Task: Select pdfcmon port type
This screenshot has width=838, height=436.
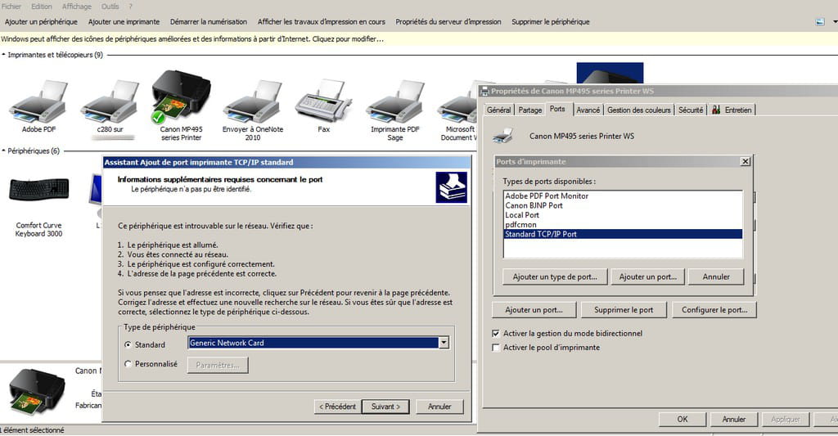Action: point(623,225)
